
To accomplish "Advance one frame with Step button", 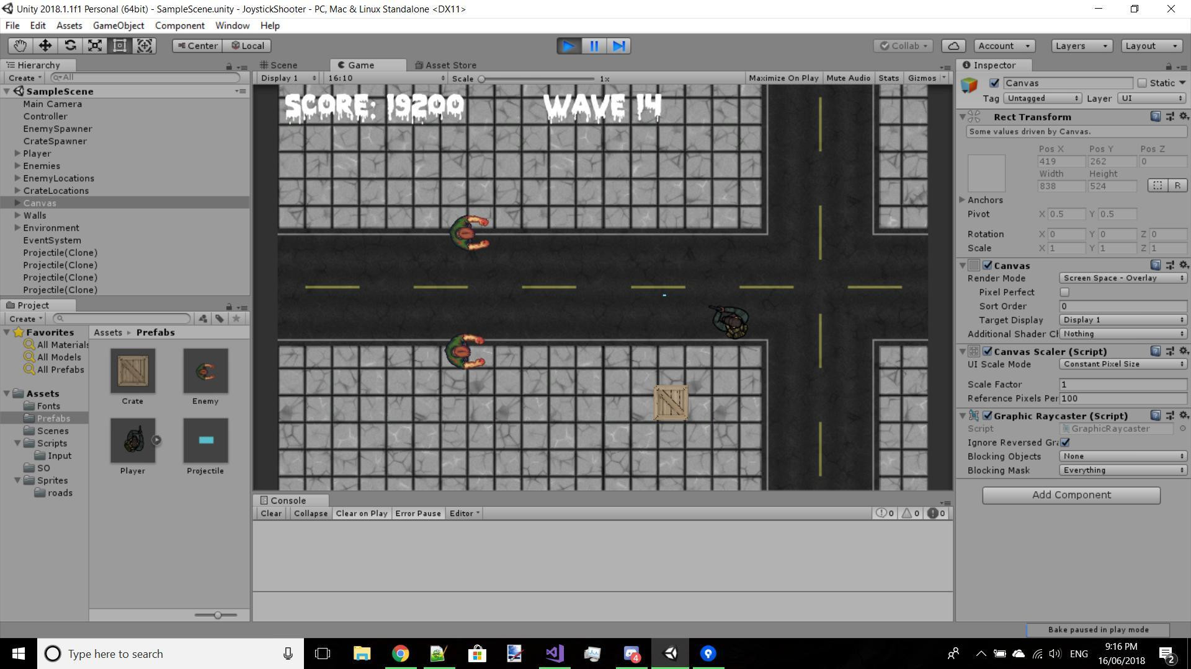I will pos(618,46).
